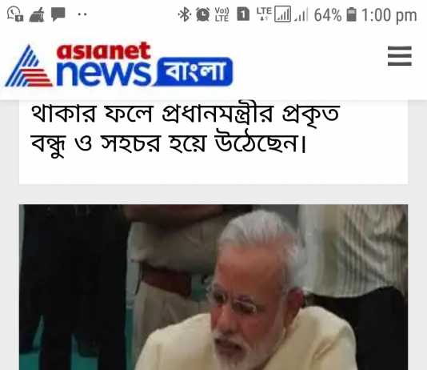This screenshot has width=427, height=370.
Task: Tap the battery icon
Action: pos(351,14)
